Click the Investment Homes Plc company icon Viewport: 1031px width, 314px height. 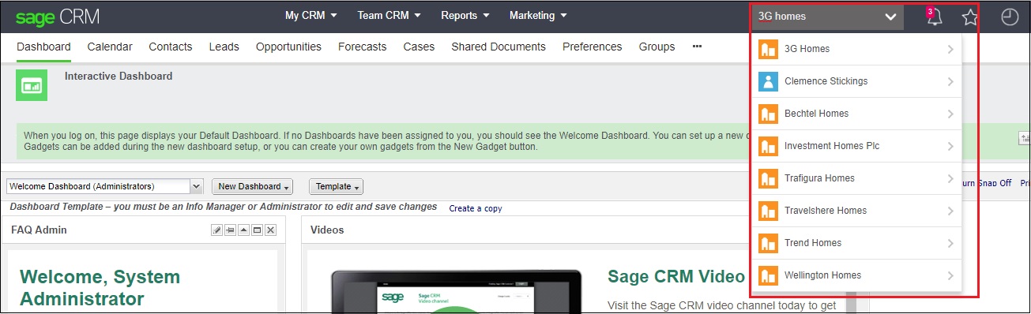(x=767, y=146)
